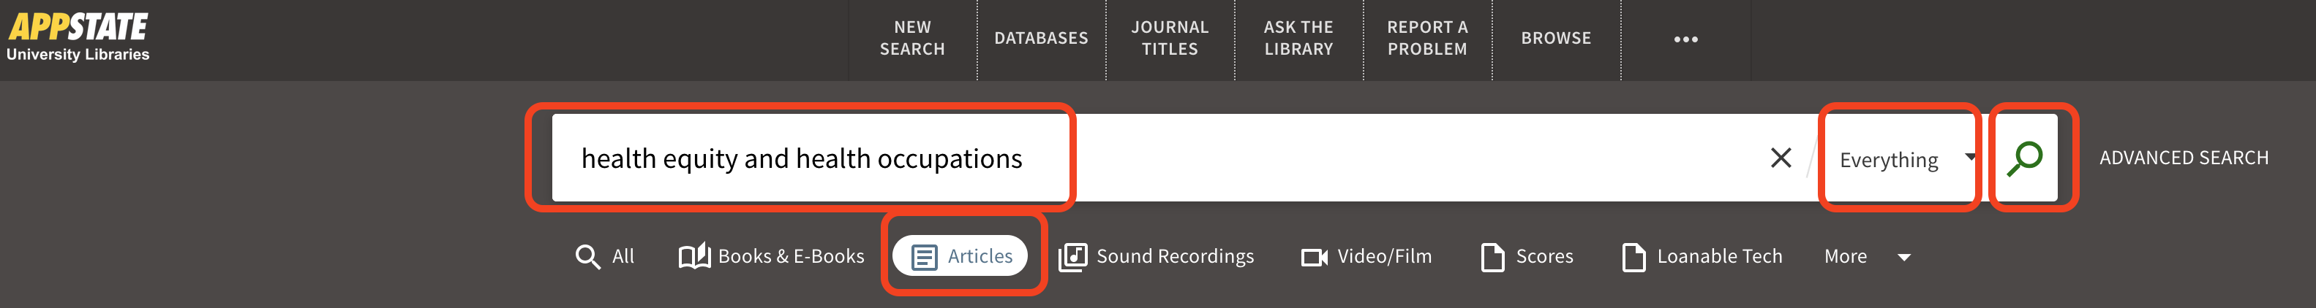Go to Journal Titles in navigation

click(1170, 39)
